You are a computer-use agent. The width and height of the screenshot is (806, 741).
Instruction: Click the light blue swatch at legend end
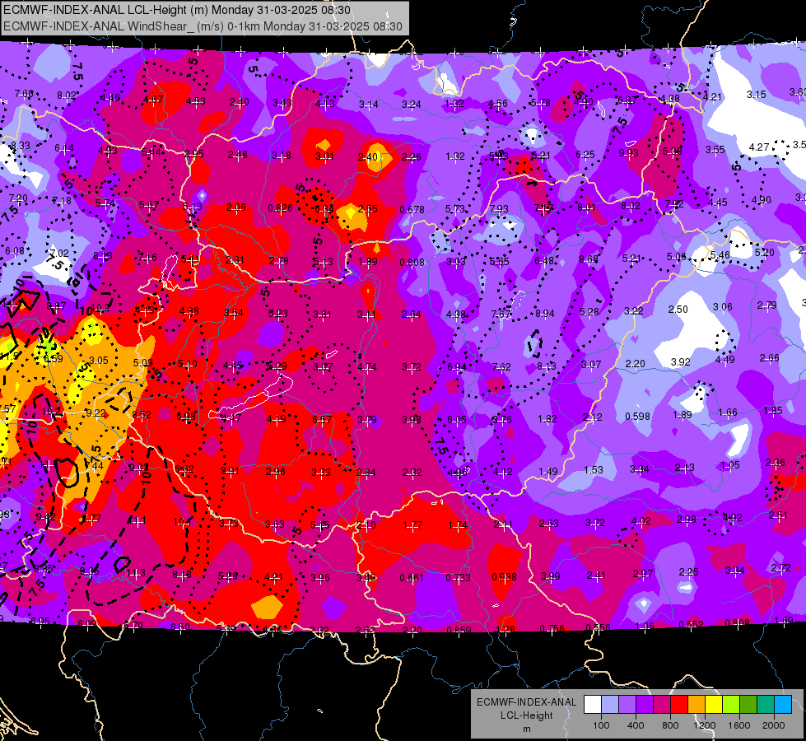783,705
